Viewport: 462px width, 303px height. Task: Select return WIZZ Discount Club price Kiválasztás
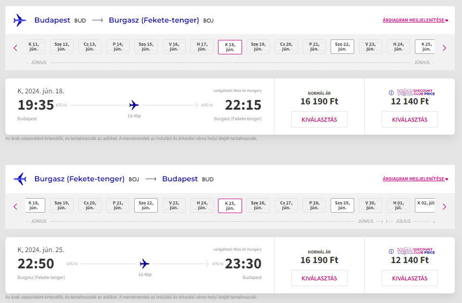point(410,278)
